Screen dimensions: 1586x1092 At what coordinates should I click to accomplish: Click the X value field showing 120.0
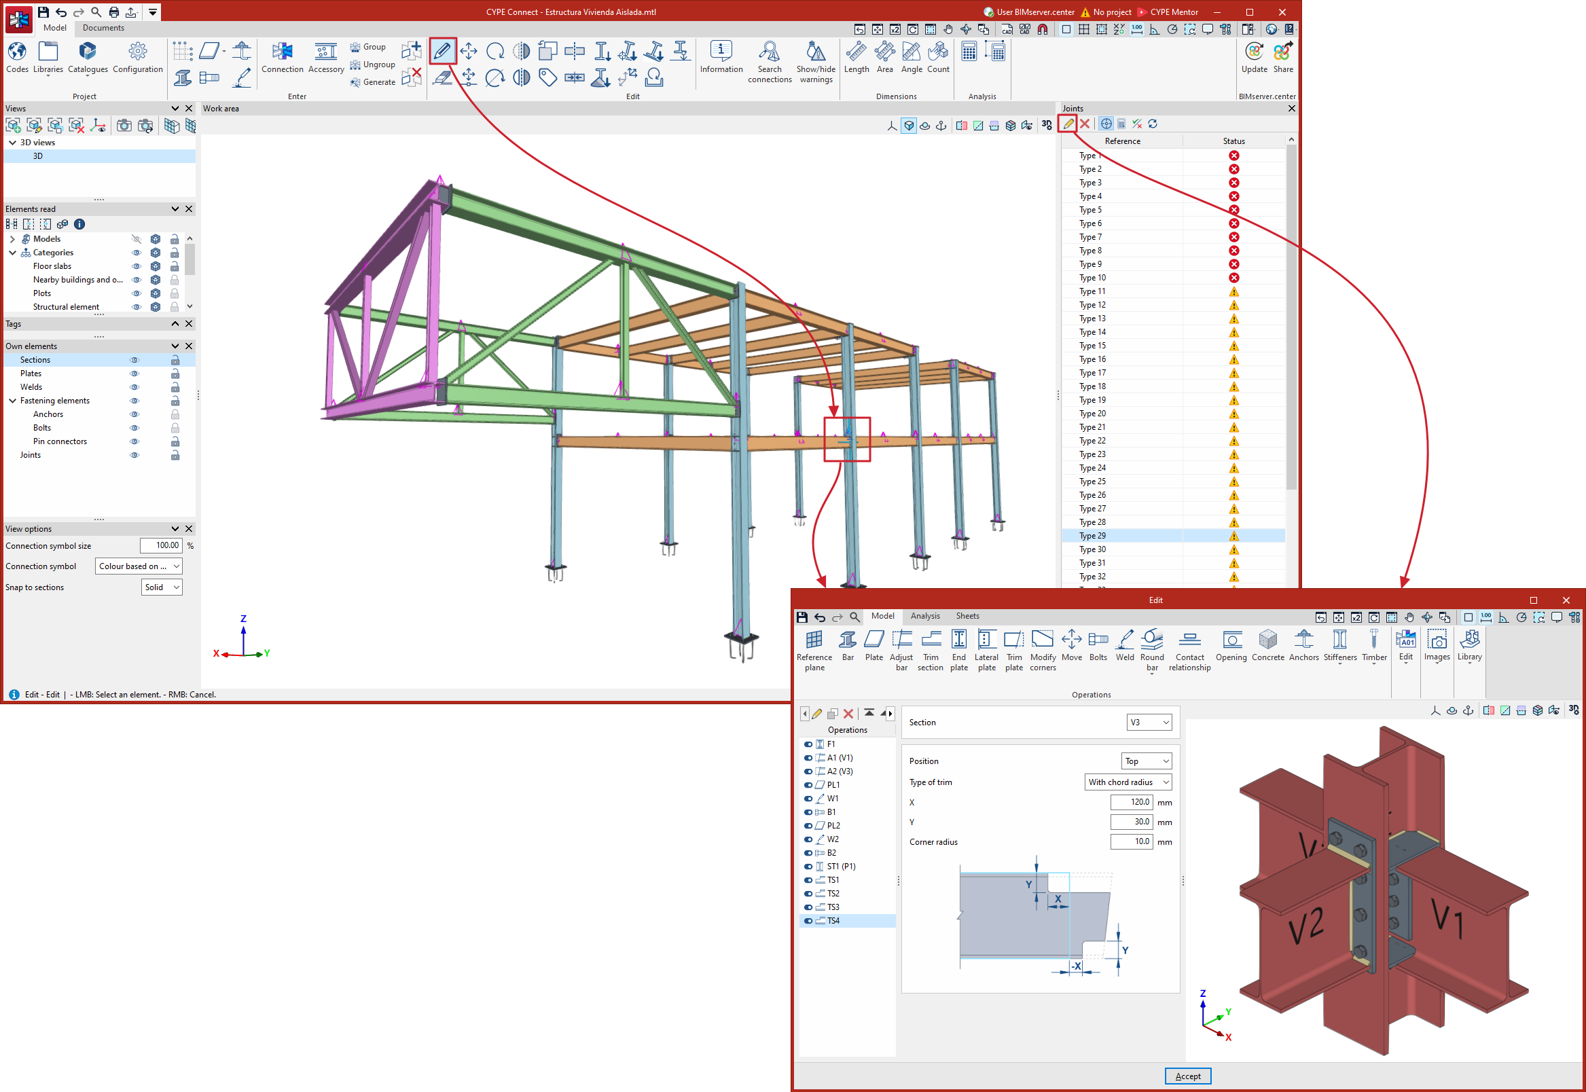tap(1132, 803)
